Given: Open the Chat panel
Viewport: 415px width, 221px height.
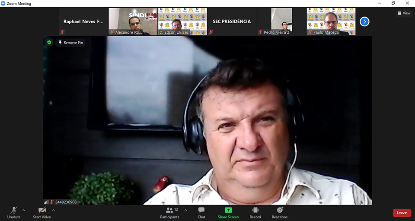Looking at the screenshot, I should click(x=201, y=212).
